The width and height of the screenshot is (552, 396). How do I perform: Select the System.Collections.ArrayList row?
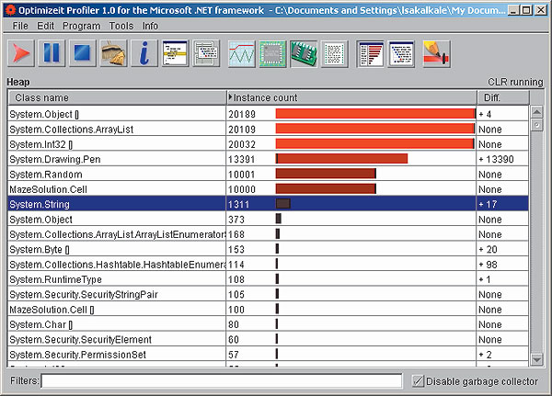pos(268,129)
